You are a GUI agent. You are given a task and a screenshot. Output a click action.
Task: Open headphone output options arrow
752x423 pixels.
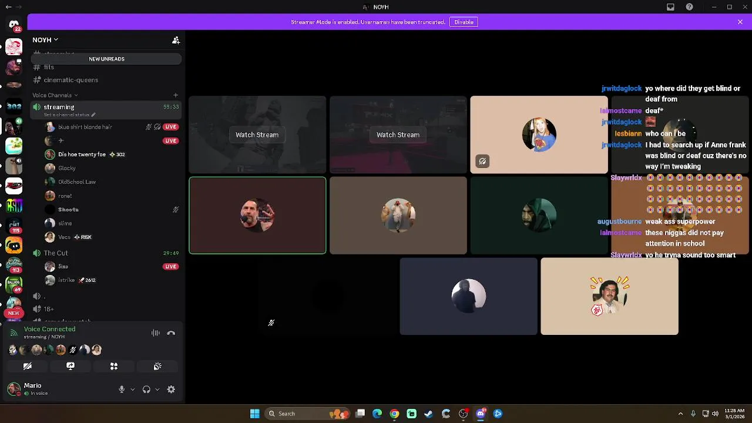pyautogui.click(x=157, y=390)
